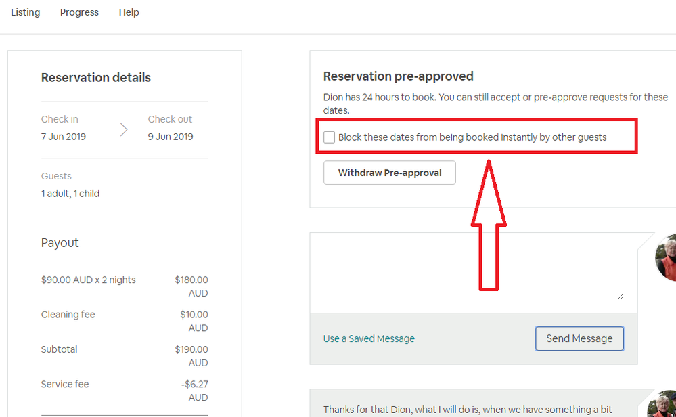
Task: Click the Service fee amount -$6.27
Action: [x=194, y=384]
